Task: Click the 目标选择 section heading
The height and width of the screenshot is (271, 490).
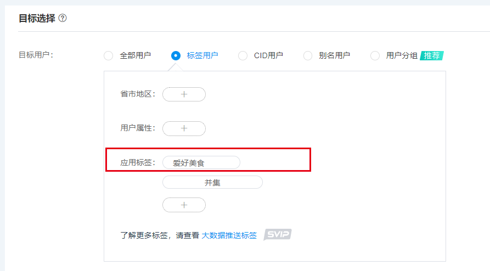Action: (37, 19)
